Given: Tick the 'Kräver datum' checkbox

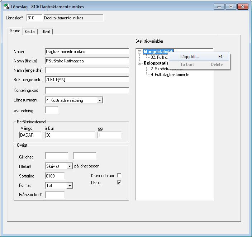Looking at the screenshot, I should pos(119,175).
